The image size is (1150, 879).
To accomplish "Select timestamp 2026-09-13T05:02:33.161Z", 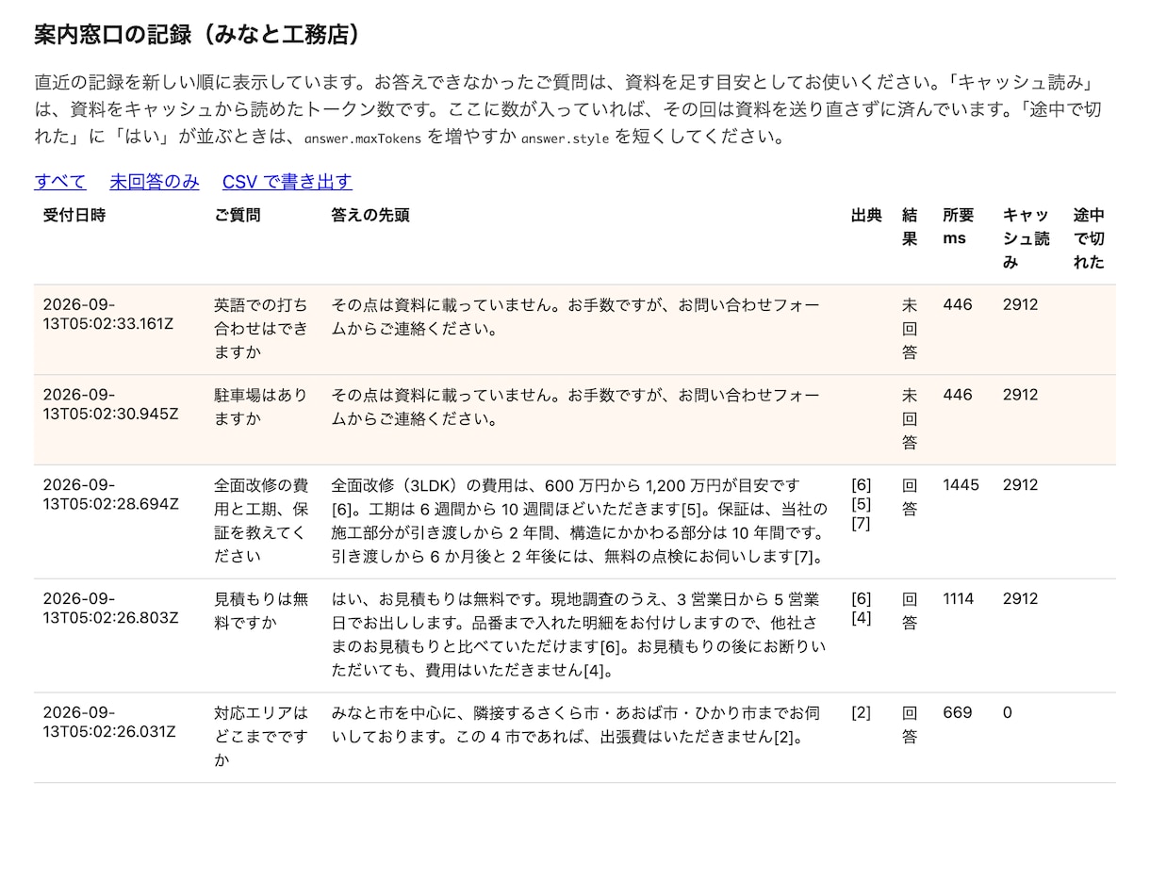I will 108,315.
